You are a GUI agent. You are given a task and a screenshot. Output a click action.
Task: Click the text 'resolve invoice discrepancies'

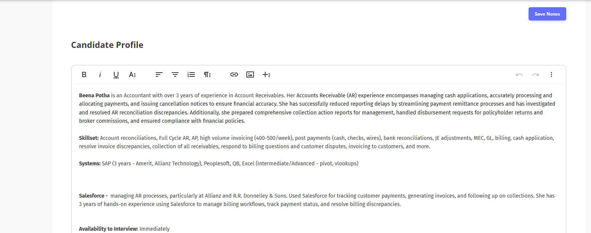tap(115, 146)
